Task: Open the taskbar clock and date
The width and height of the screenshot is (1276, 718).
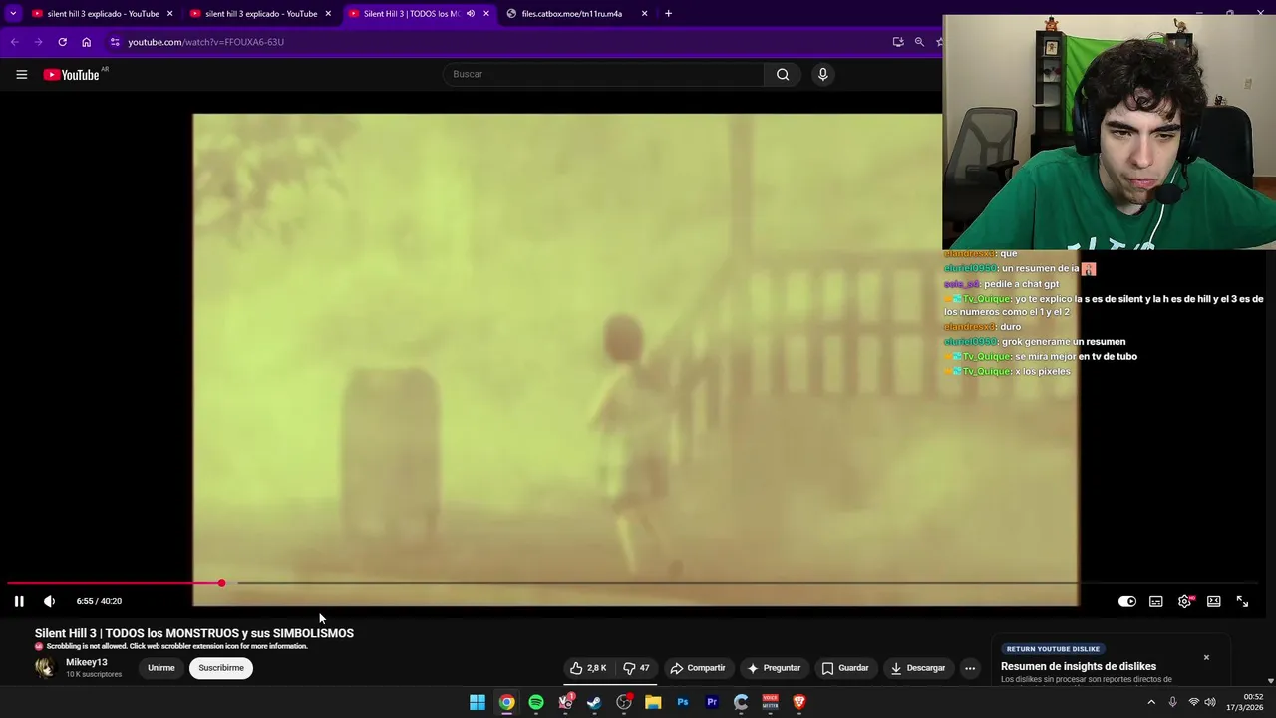Action: [x=1245, y=702]
